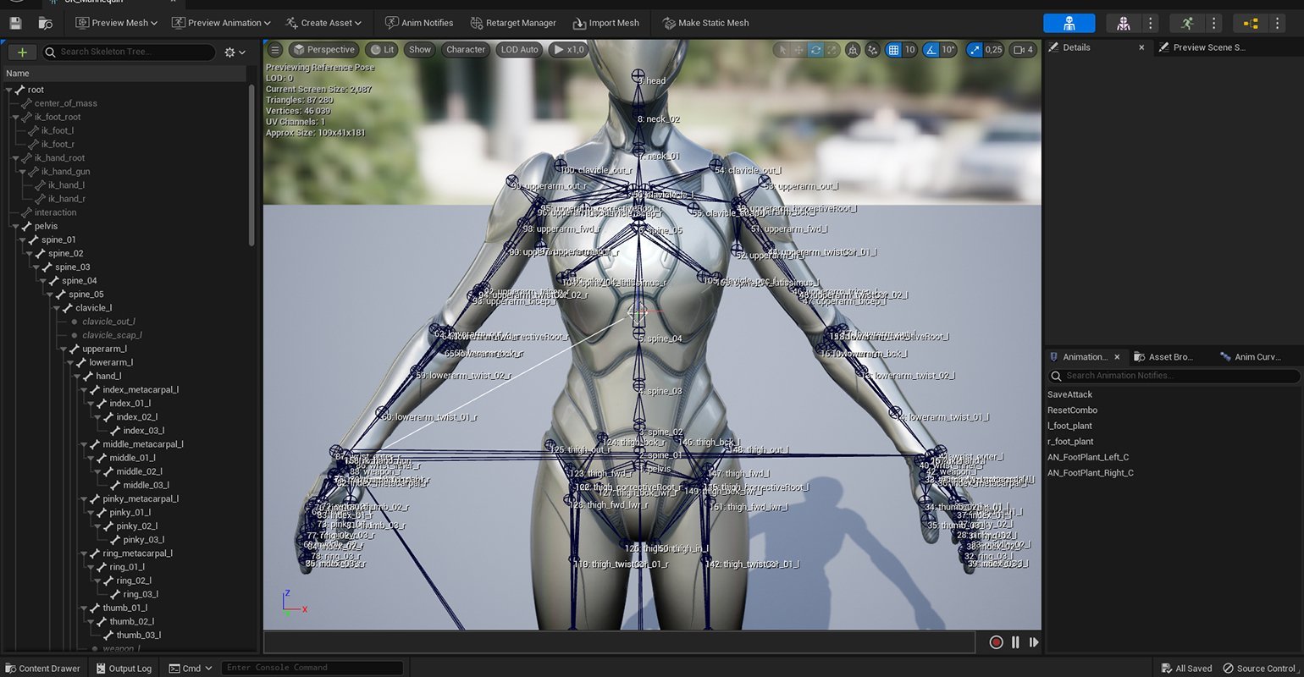Open options beside Animation Blueprint mode
Screen dimensions: 1304x677
pos(1277,23)
